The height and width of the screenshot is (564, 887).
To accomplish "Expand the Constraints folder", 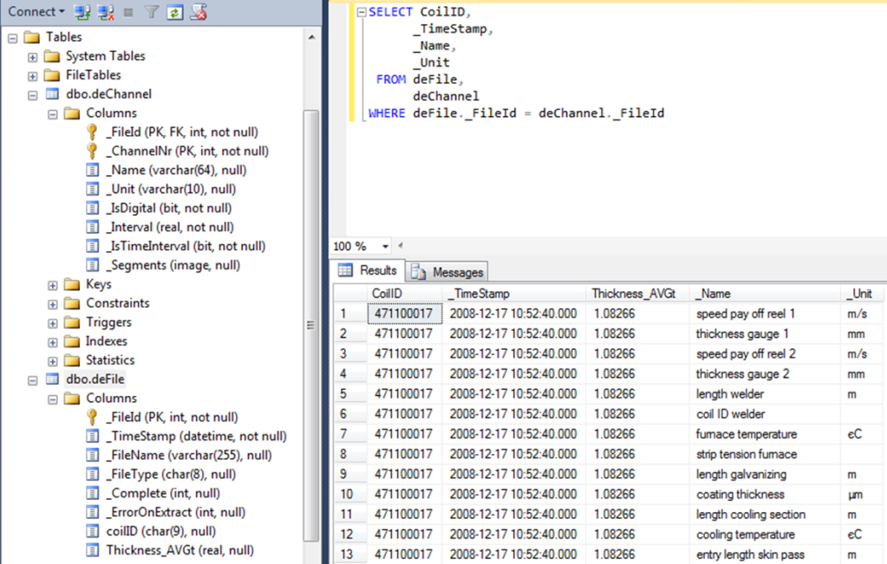I will point(53,305).
